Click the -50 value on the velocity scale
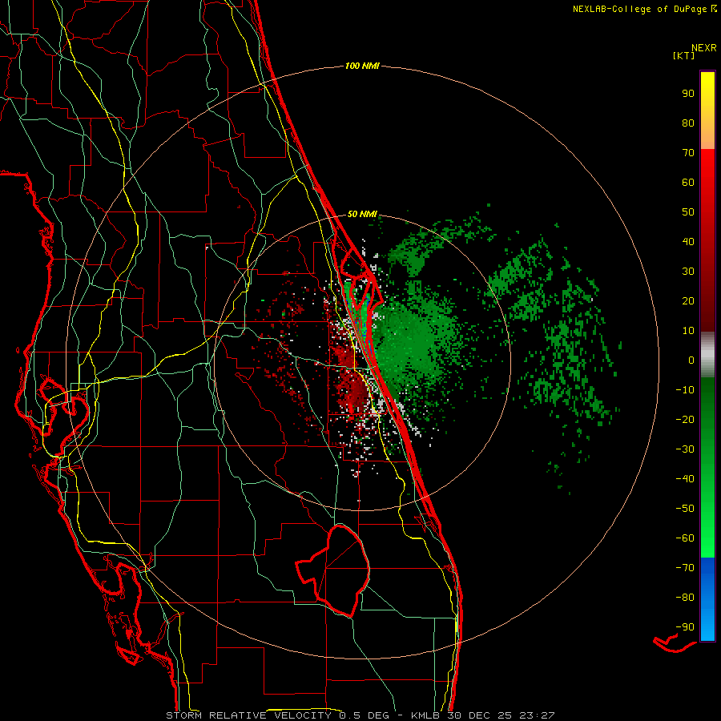Screen dimensions: 721x721 click(x=685, y=509)
